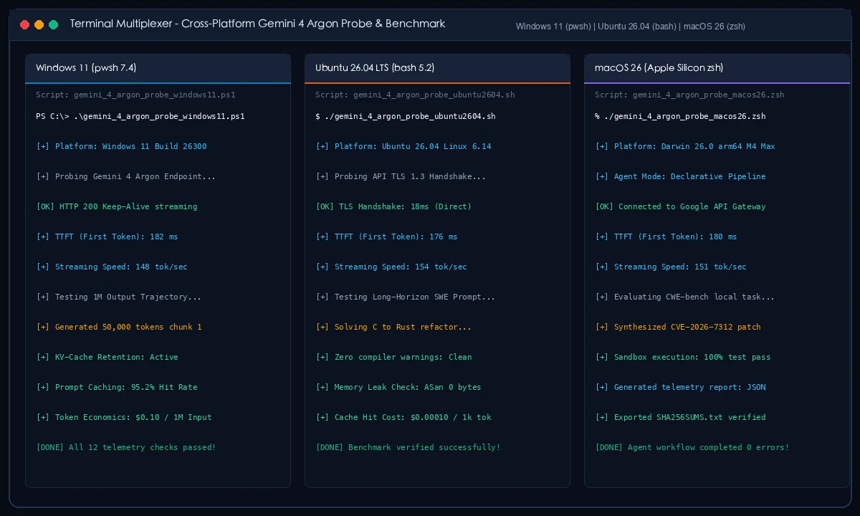Click the Synthesized CVE-2026-7312 patch line
The height and width of the screenshot is (516, 860).
point(678,327)
